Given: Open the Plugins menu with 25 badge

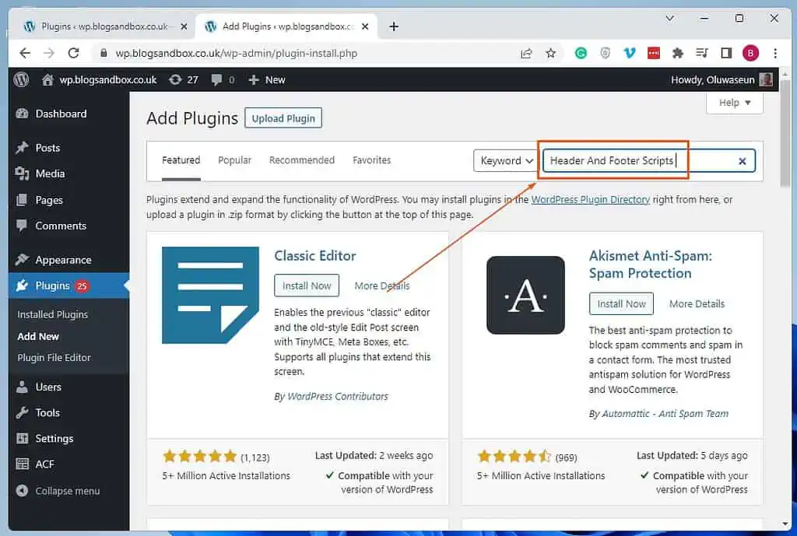Looking at the screenshot, I should coord(68,286).
